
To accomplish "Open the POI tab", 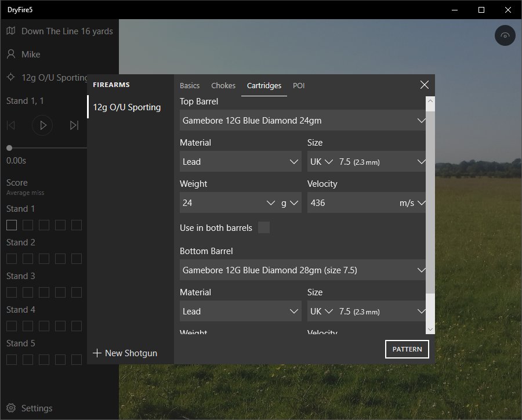I will (299, 85).
